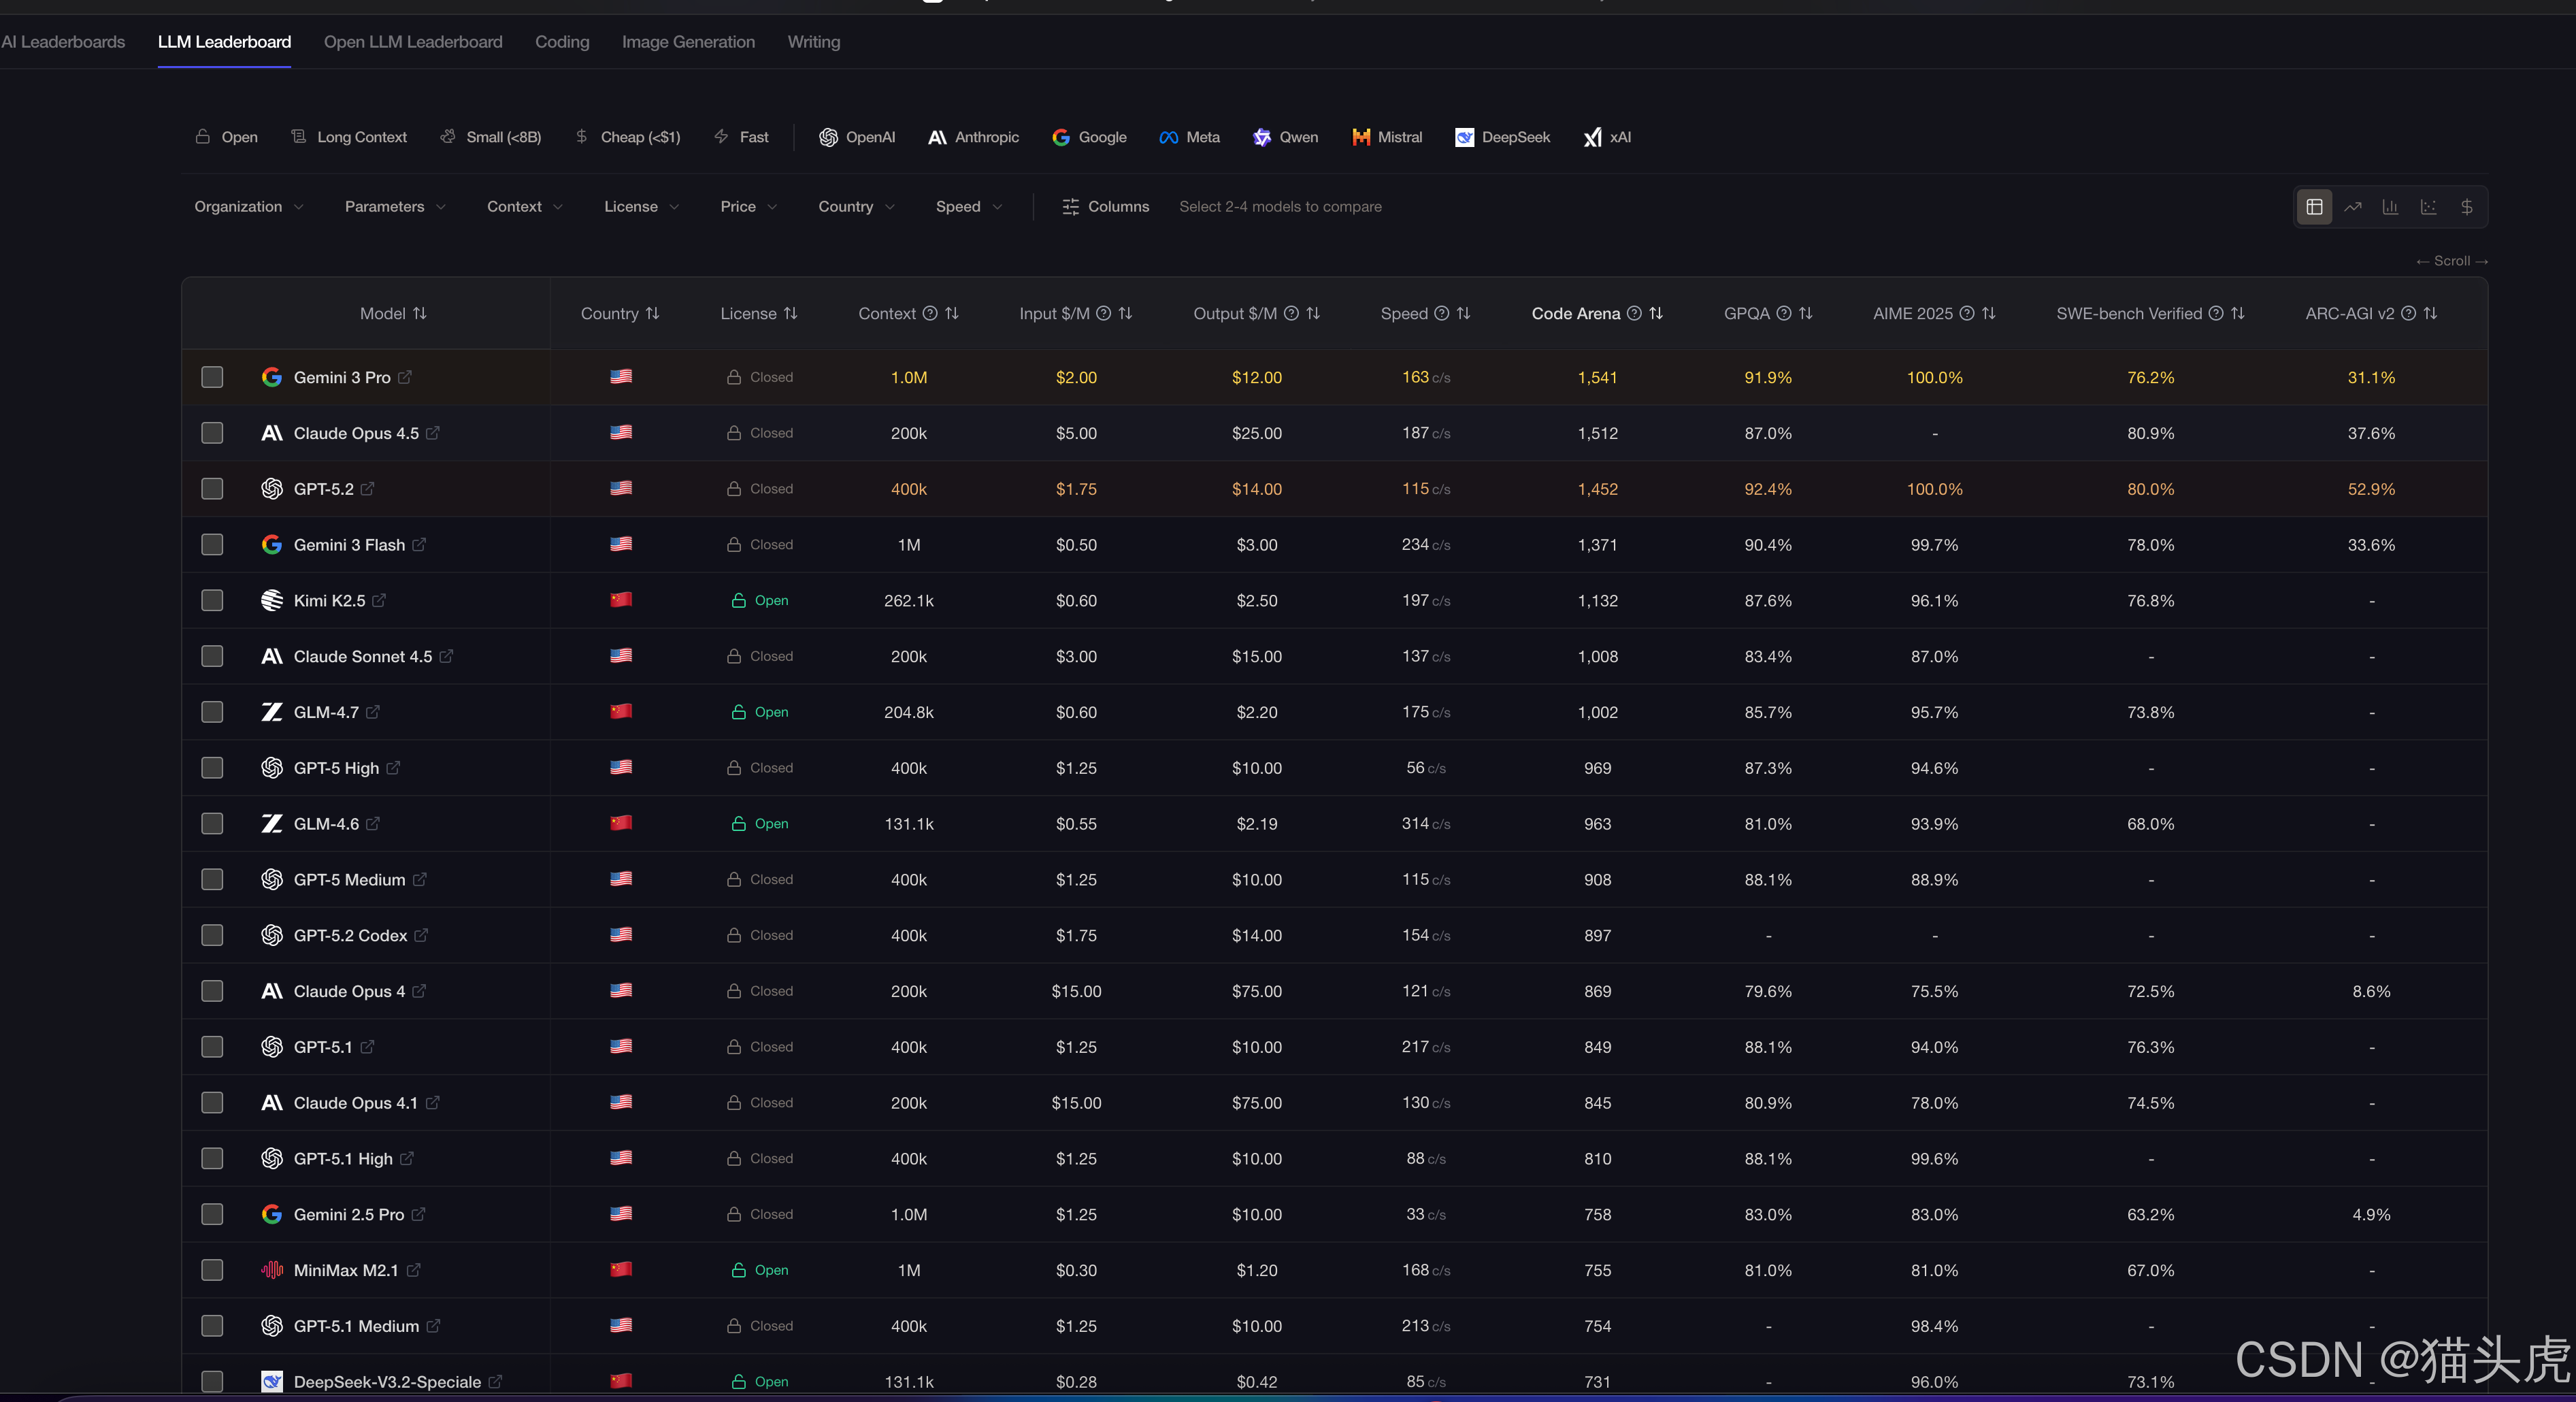Switch to the dollar pricing view
Screen dimensions: 2576x1402
(x=2466, y=207)
